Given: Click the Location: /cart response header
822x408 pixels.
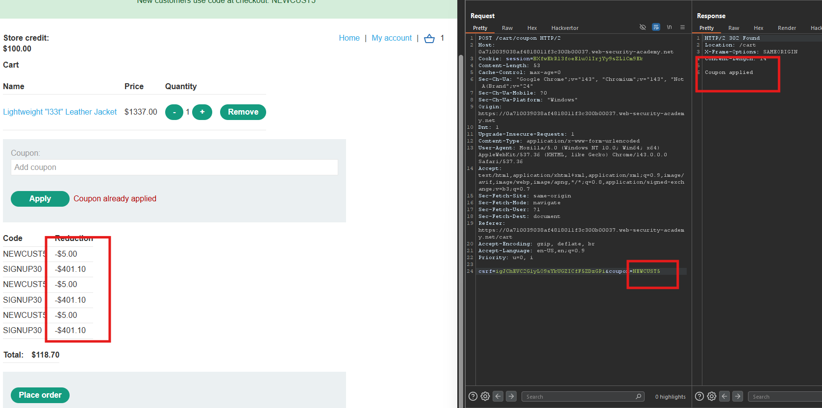Looking at the screenshot, I should click(x=730, y=45).
